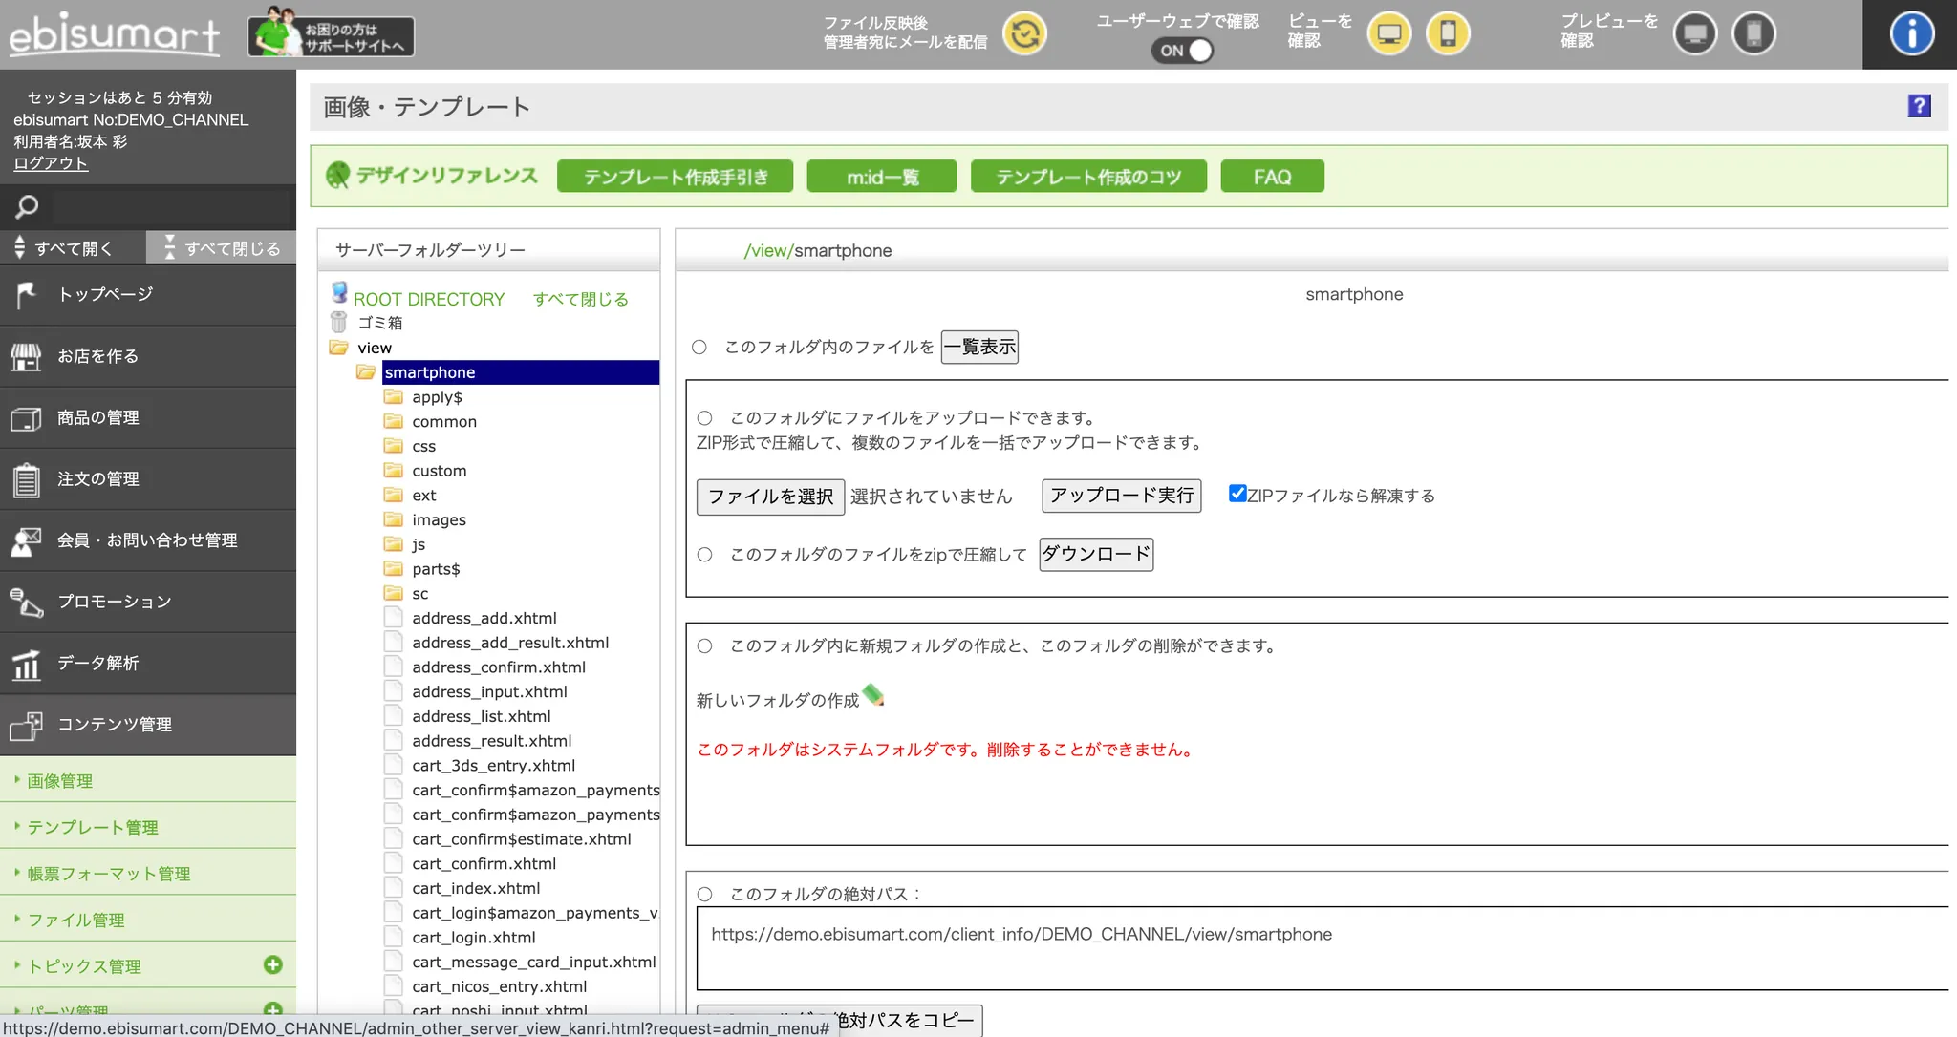This screenshot has width=1957, height=1037.
Task: Click the grey smartphone preview icon
Action: pyautogui.click(x=1753, y=34)
